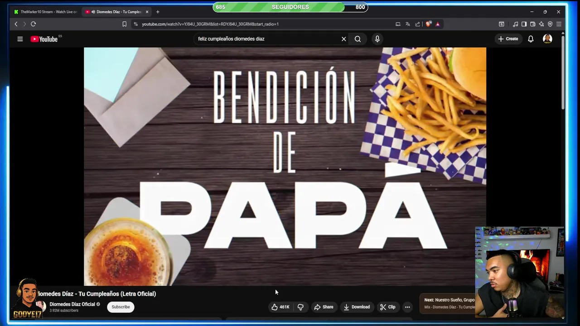This screenshot has height=326, width=580.
Task: Open more actions three-dot menu
Action: coord(407,307)
